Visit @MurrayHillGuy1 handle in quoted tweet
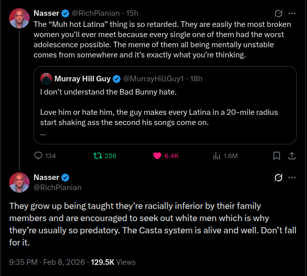Screen dimensions: 307x276 pos(153,79)
